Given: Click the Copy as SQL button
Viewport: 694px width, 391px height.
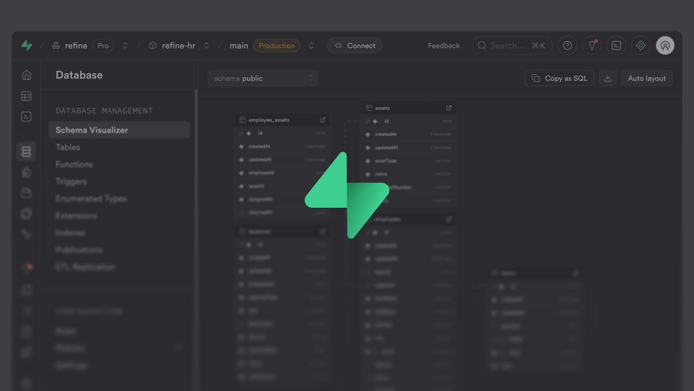Looking at the screenshot, I should pos(559,78).
